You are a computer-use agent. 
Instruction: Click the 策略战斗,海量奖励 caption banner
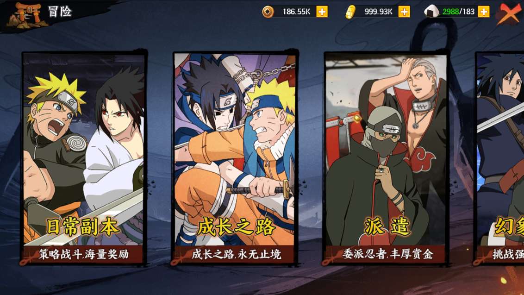(x=83, y=255)
